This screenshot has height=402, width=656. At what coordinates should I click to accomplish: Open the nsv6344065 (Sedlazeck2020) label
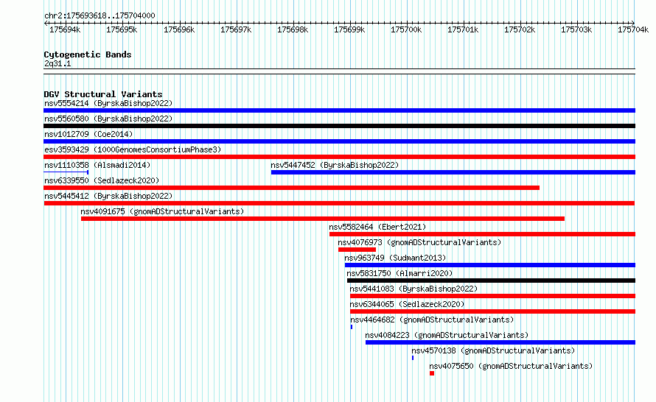tap(407, 304)
